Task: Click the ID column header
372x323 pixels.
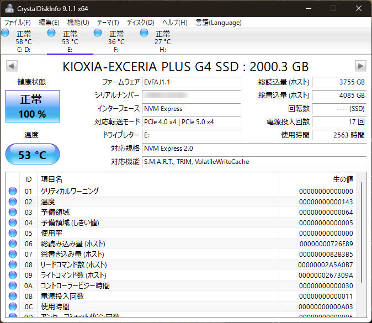Action: click(x=28, y=179)
